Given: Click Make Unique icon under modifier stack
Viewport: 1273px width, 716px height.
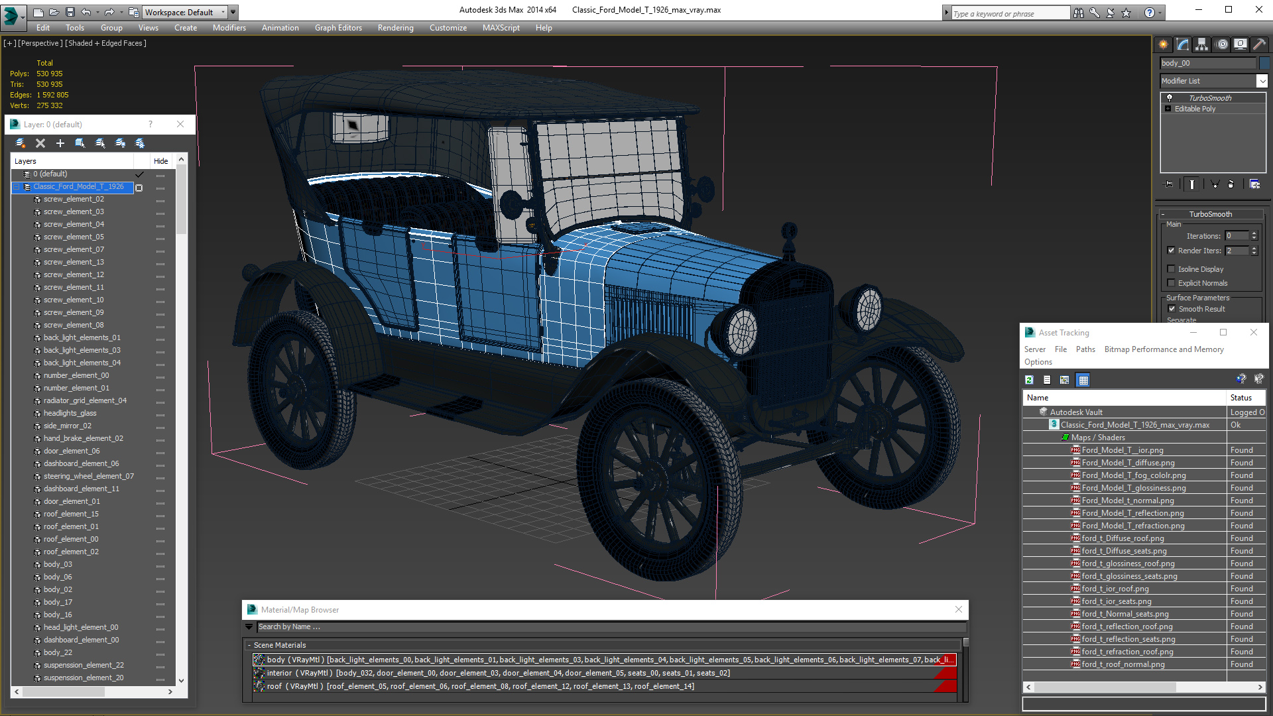Looking at the screenshot, I should point(1215,184).
